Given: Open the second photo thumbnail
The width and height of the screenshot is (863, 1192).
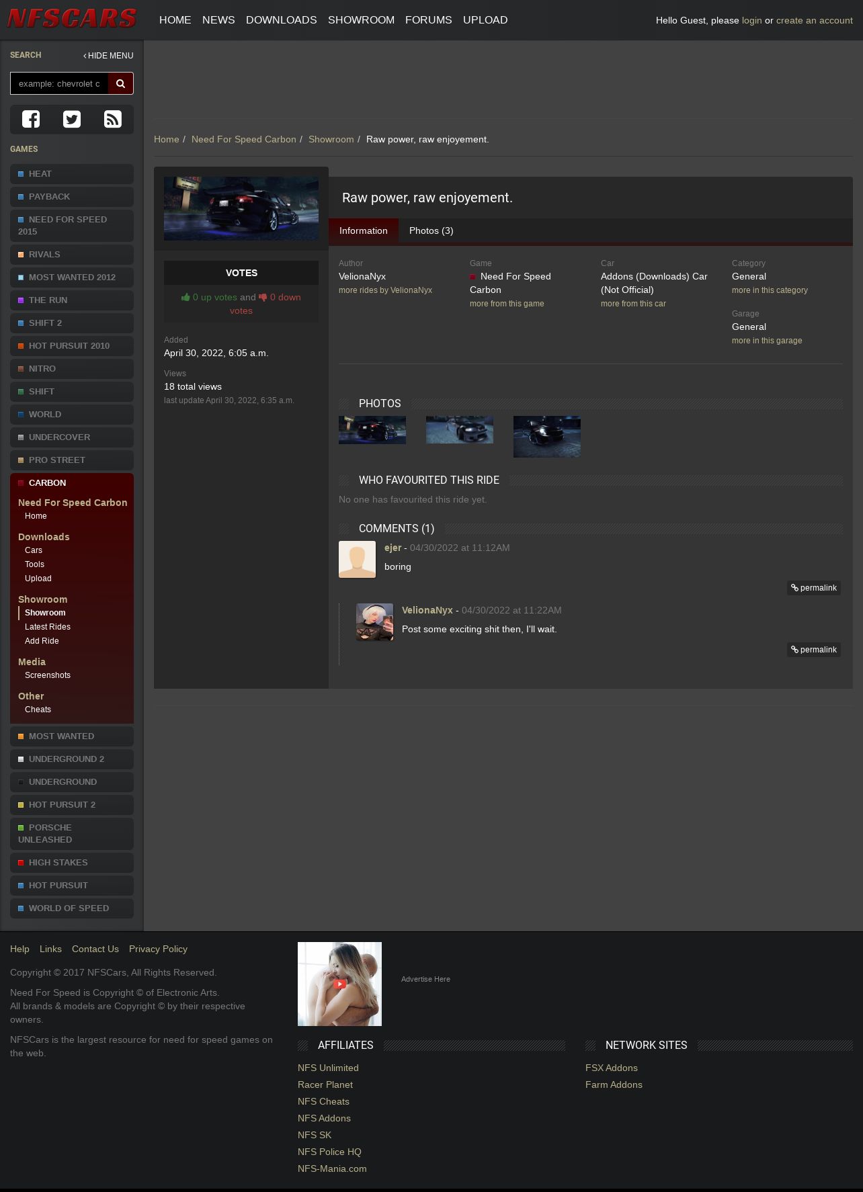Looking at the screenshot, I should (x=460, y=430).
